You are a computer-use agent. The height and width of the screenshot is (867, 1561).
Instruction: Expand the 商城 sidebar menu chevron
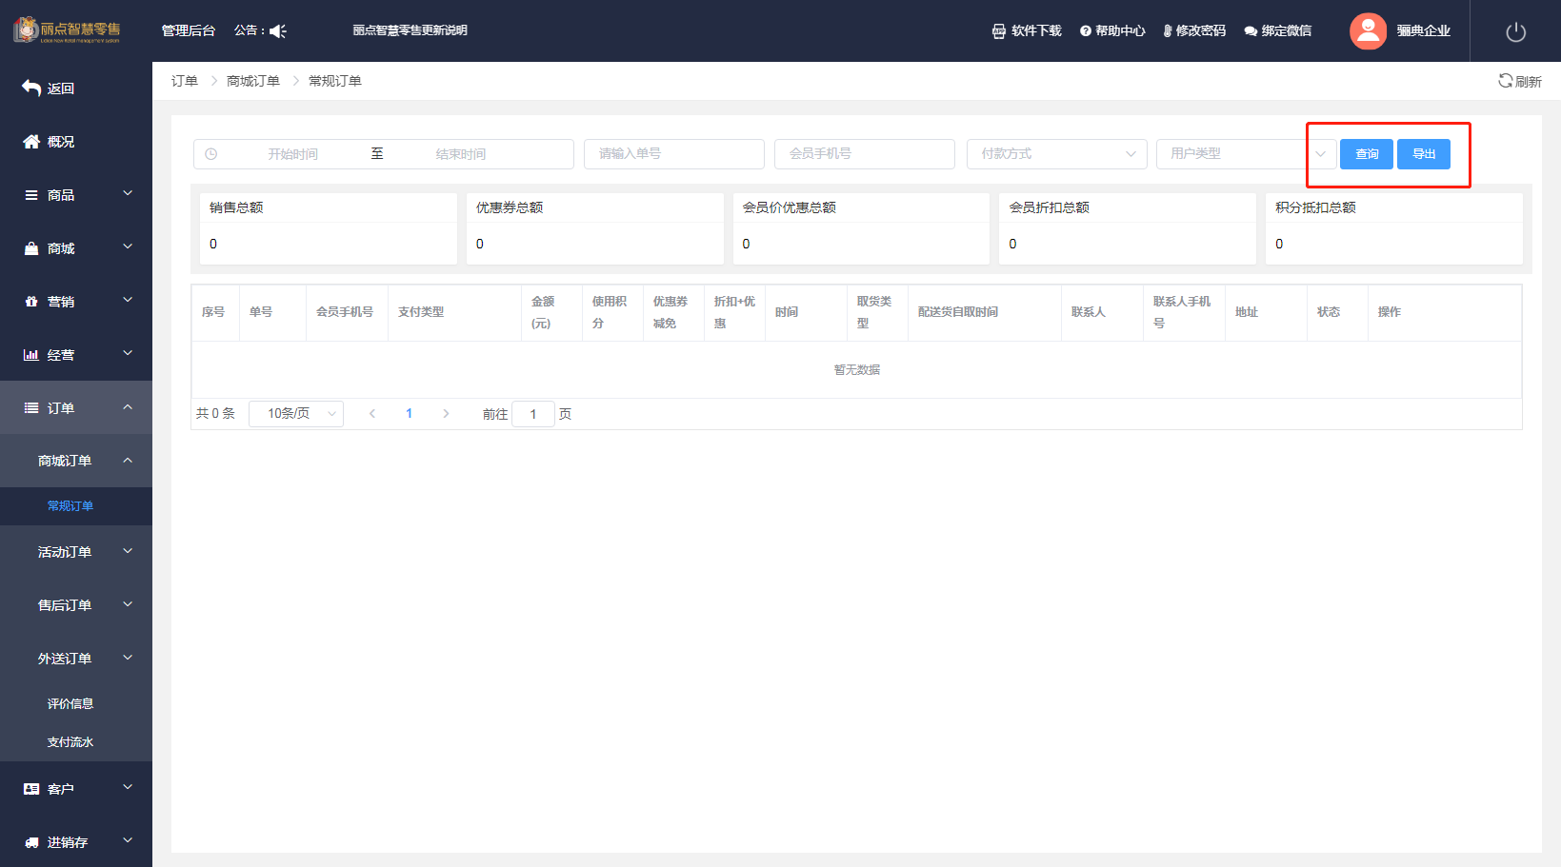[x=128, y=246]
